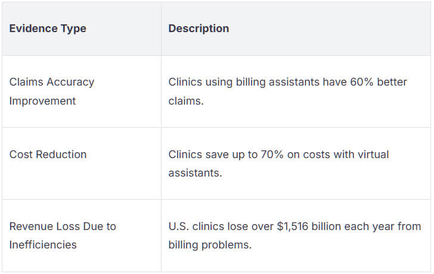Click the word "claims." ending the first description
Image resolution: width=434 pixels, height=274 pixels.
click(x=186, y=101)
